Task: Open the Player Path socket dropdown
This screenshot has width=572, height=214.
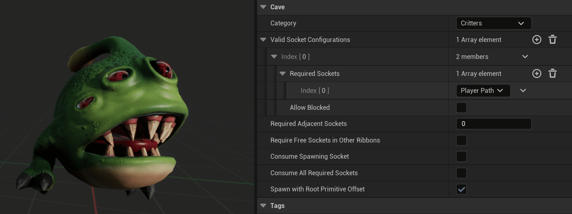Action: point(483,90)
